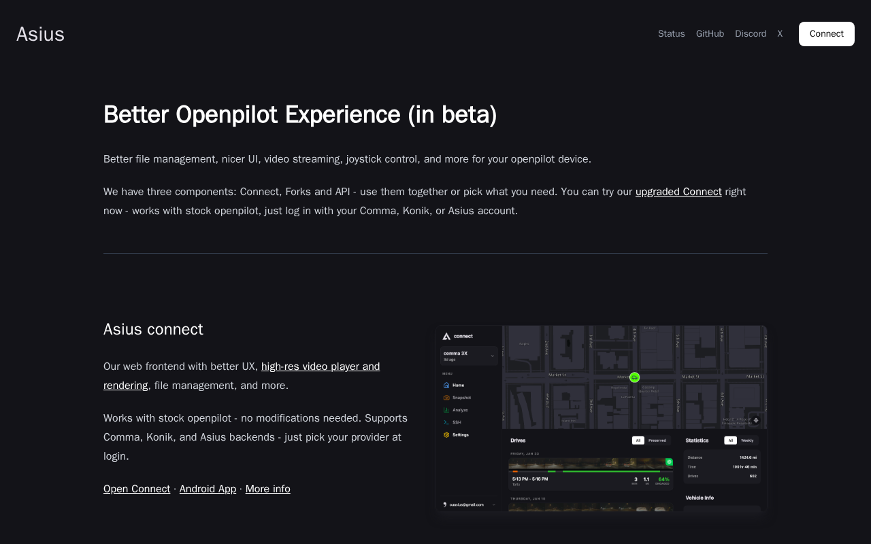The image size is (871, 544).
Task: Select the All filter under Drives
Action: click(x=638, y=441)
